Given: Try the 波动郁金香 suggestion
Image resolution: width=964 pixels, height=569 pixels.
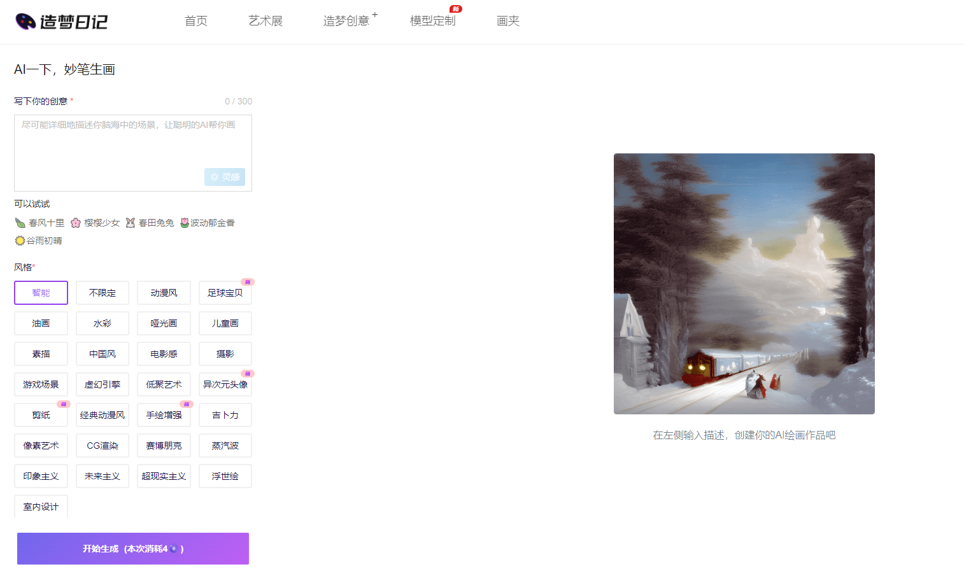Looking at the screenshot, I should (208, 223).
